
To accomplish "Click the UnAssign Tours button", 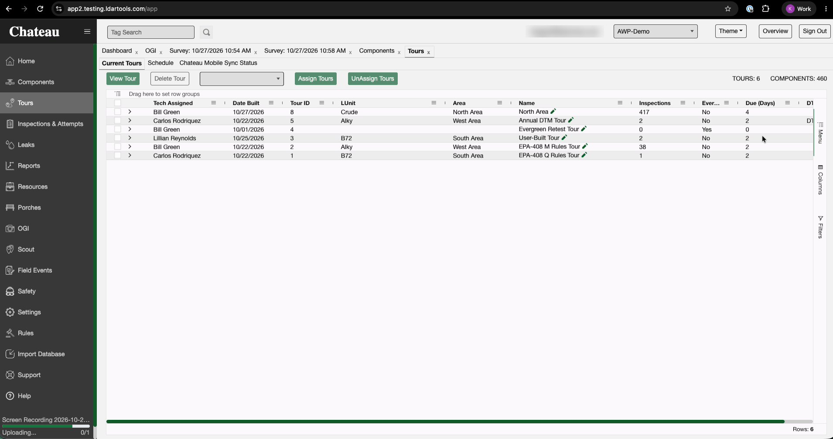I will click(373, 79).
